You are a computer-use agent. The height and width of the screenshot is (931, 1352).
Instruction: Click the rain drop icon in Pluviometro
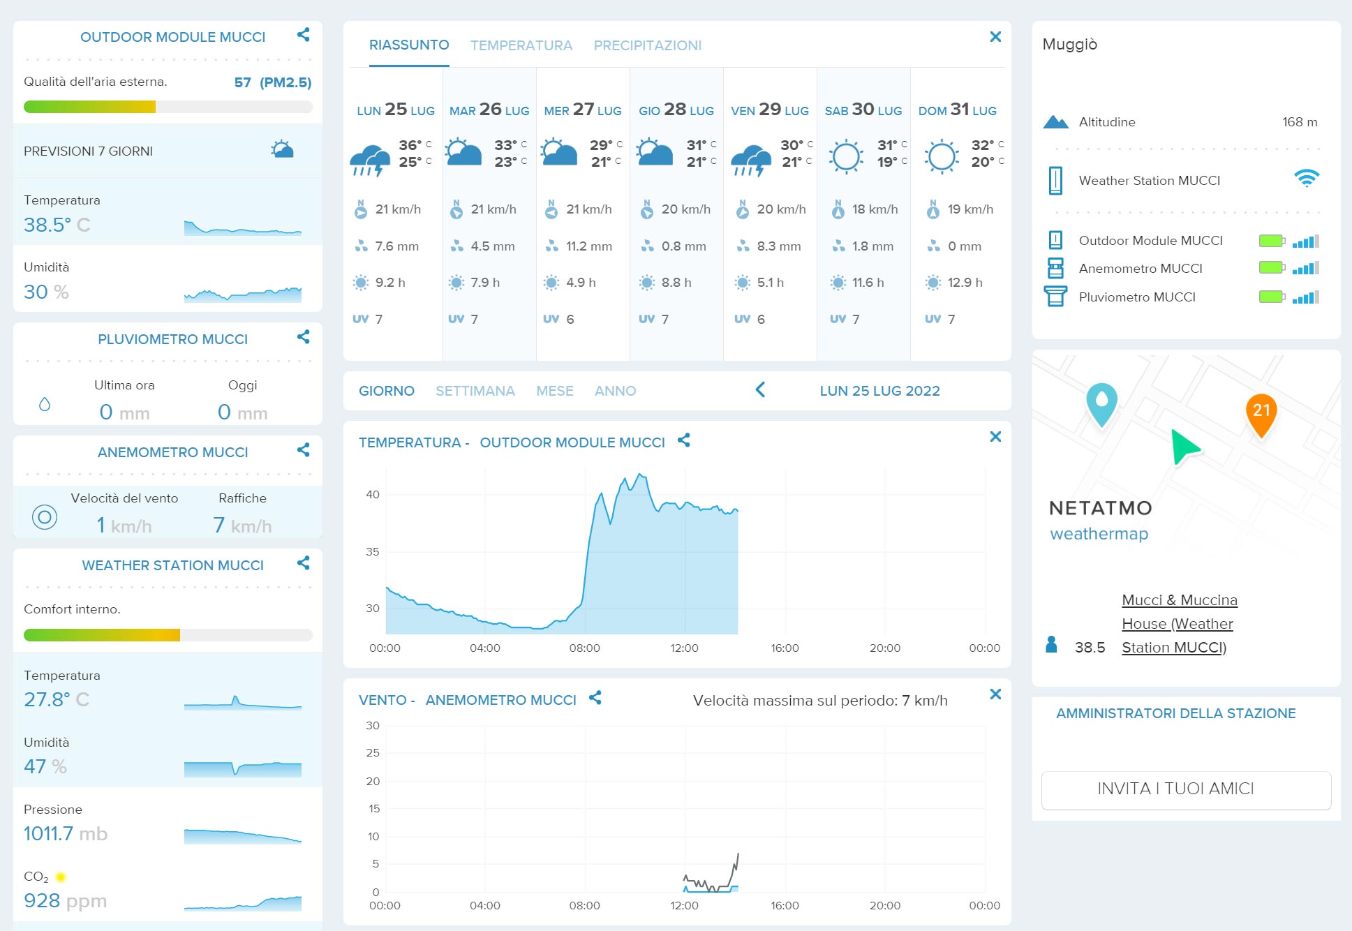coord(45,404)
